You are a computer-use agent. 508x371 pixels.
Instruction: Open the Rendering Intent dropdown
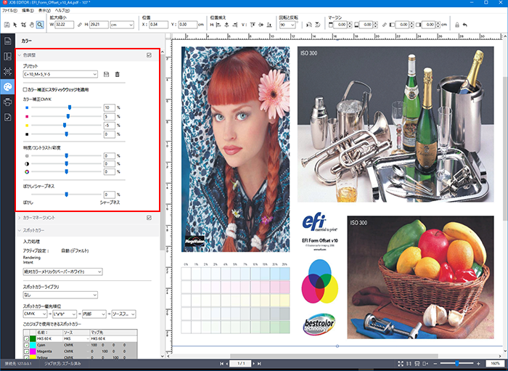(63, 272)
